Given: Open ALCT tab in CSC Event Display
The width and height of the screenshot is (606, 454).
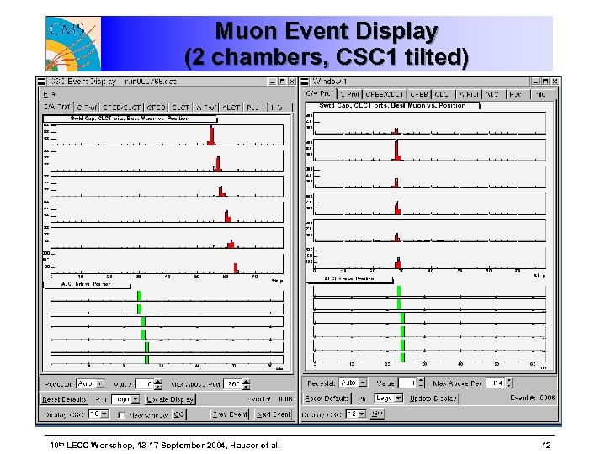Looking at the screenshot, I should pos(231,108).
